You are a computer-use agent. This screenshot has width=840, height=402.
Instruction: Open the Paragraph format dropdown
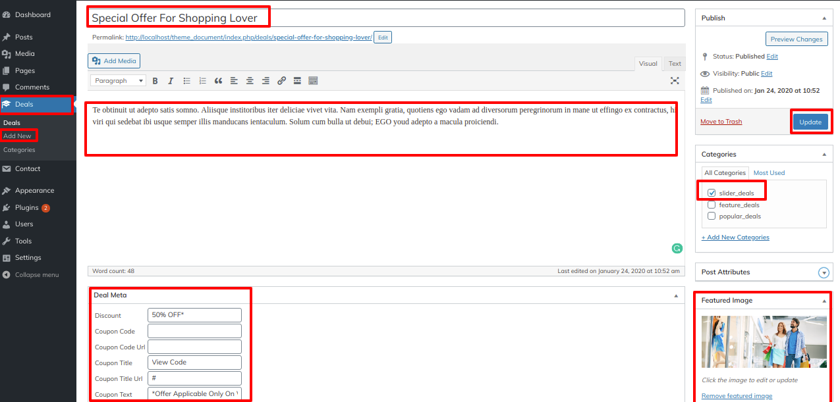119,81
